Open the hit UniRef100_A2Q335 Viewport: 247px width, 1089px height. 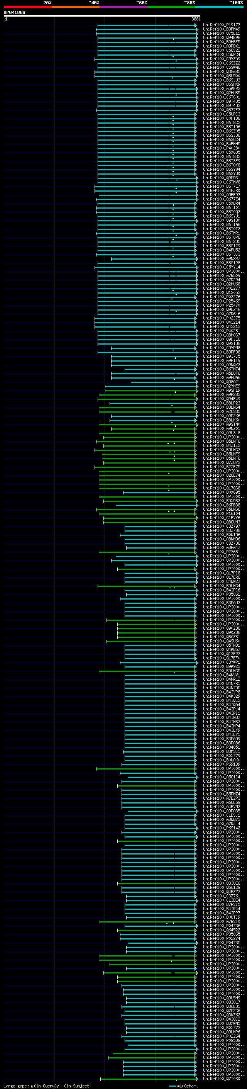pos(221,411)
